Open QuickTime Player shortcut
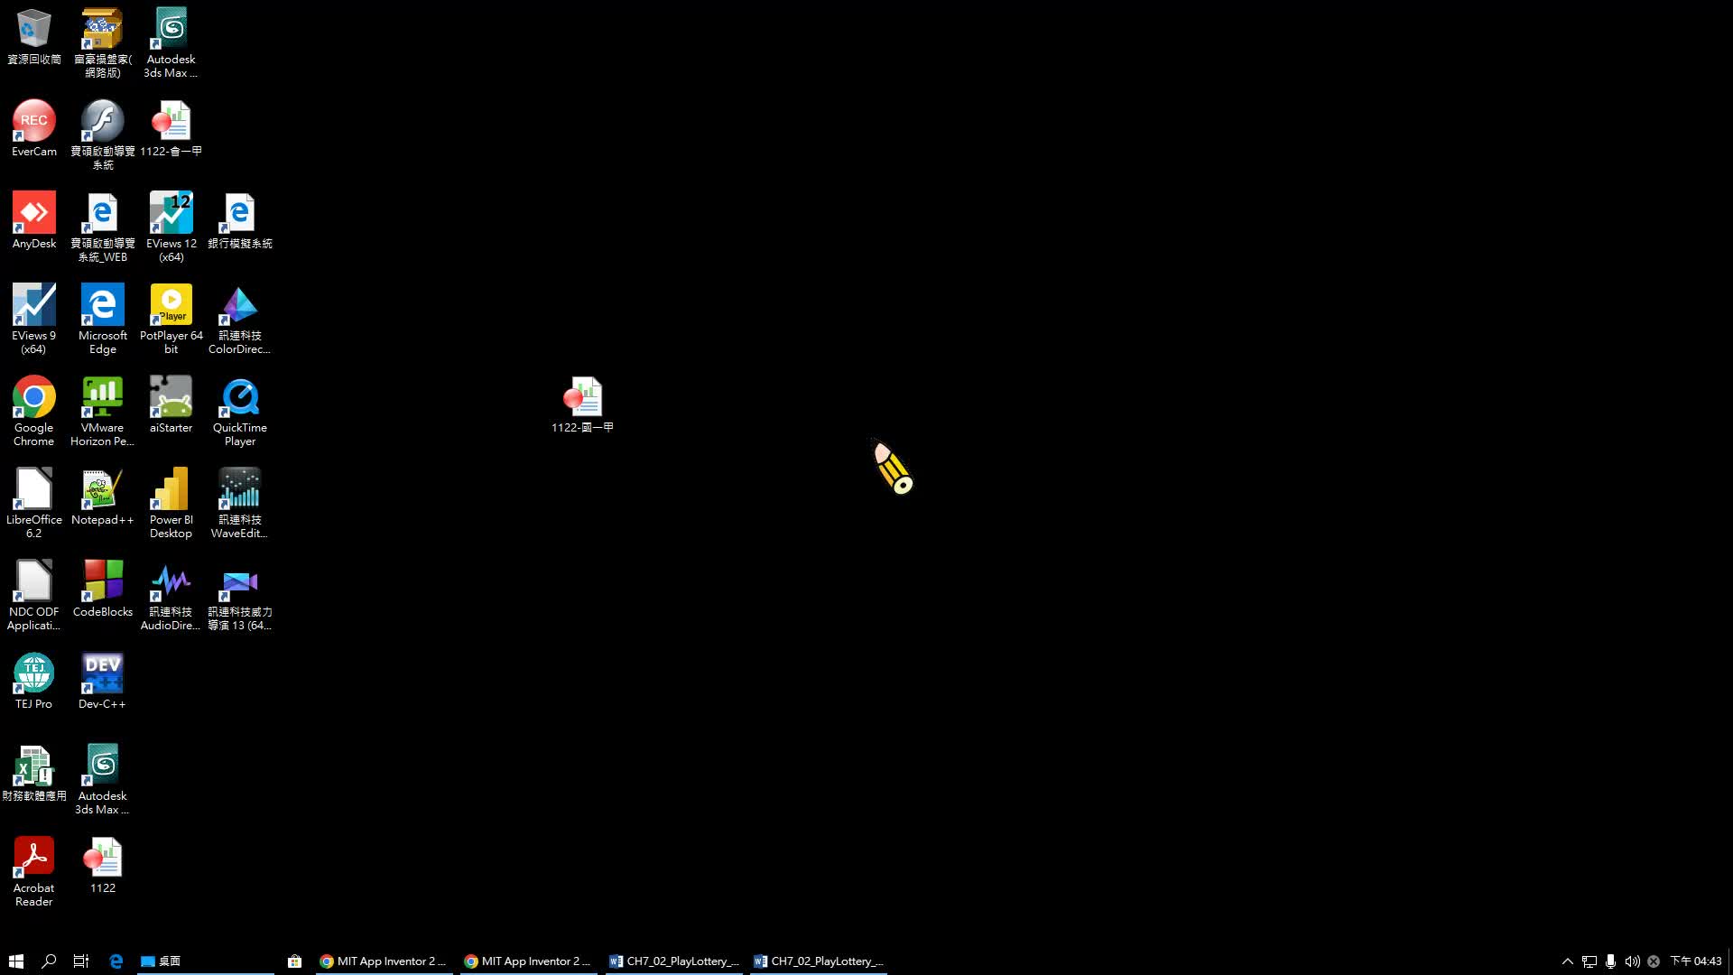Screen dimensions: 1733x975 (239, 411)
